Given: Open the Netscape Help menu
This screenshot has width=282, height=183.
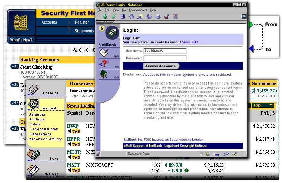Looking at the screenshot, I should [x=153, y=10].
